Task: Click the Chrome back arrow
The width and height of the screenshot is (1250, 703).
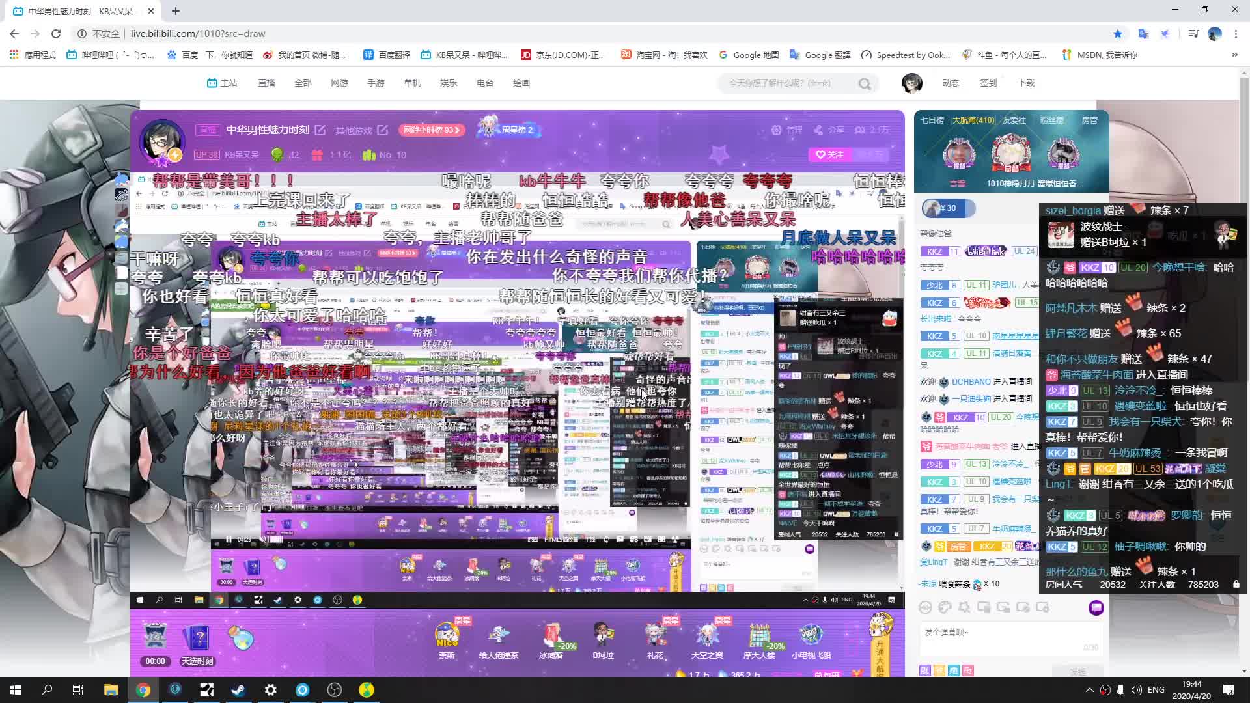Action: pyautogui.click(x=14, y=33)
